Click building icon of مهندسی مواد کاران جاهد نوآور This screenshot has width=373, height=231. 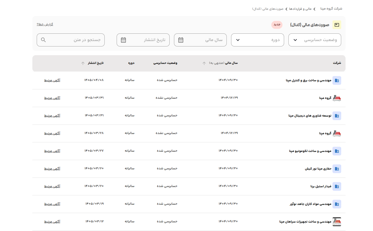(337, 204)
